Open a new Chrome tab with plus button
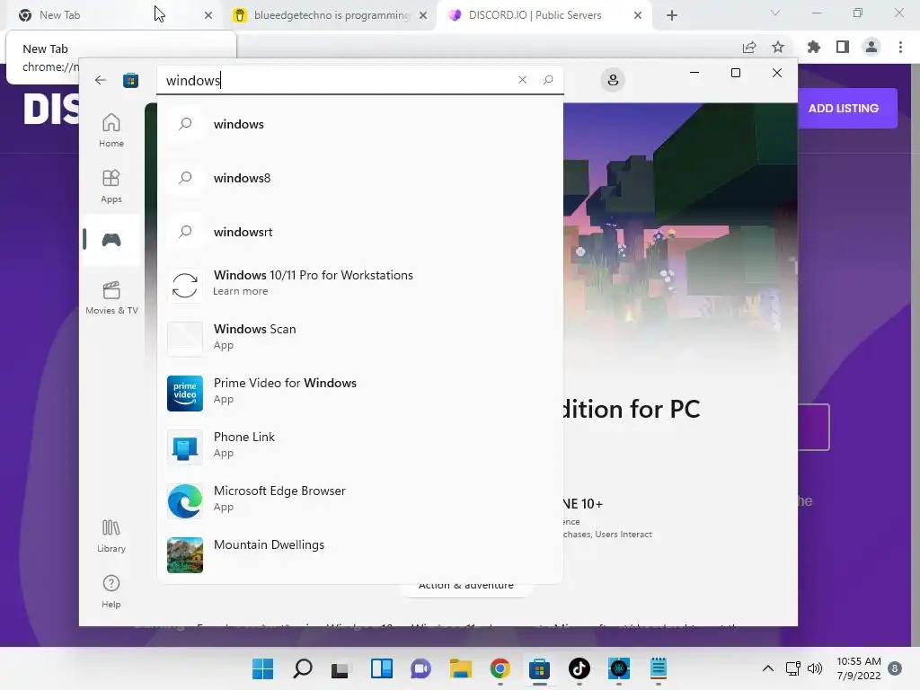Viewport: 920px width, 690px height. tap(672, 15)
